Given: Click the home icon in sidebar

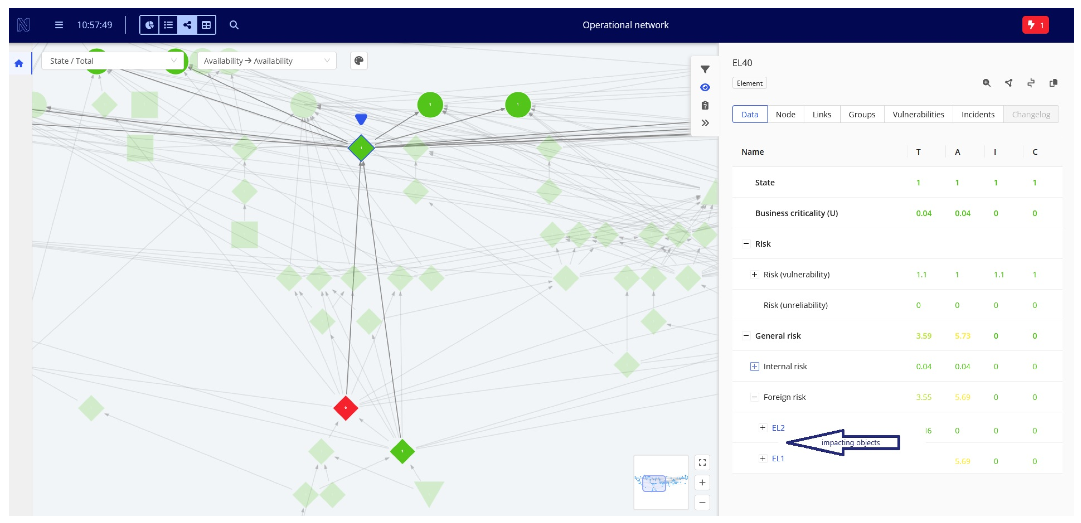Looking at the screenshot, I should tap(18, 63).
